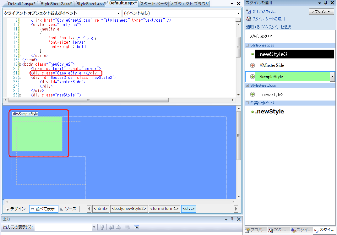This screenshot has width=337, height=235.
Task: Select the <form#form1> tag in navigator
Action: [x=164, y=209]
